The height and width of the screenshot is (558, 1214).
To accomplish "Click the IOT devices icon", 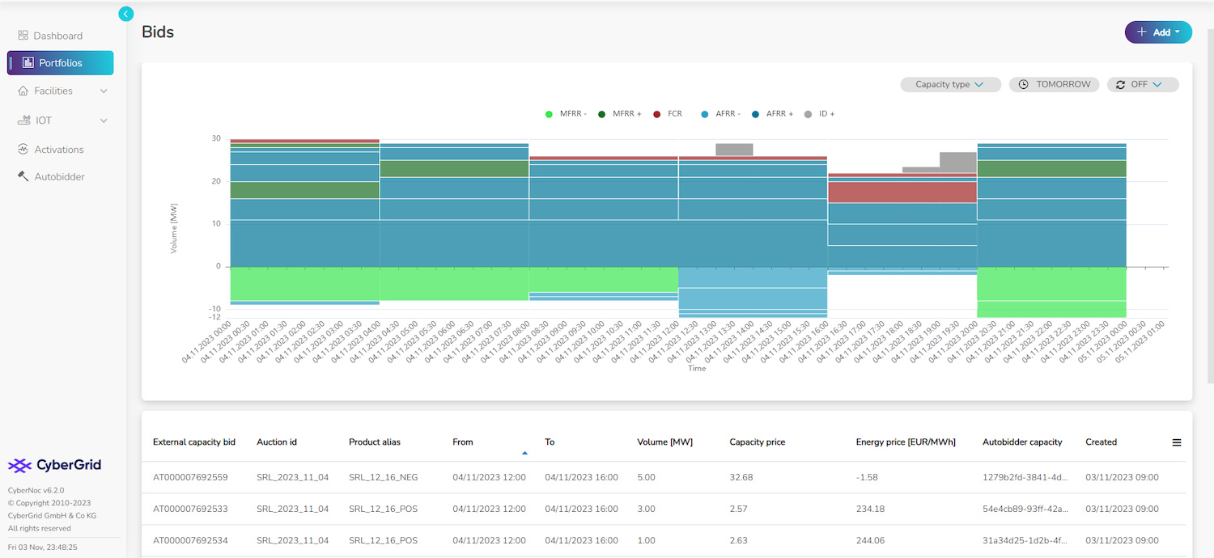I will pos(23,120).
